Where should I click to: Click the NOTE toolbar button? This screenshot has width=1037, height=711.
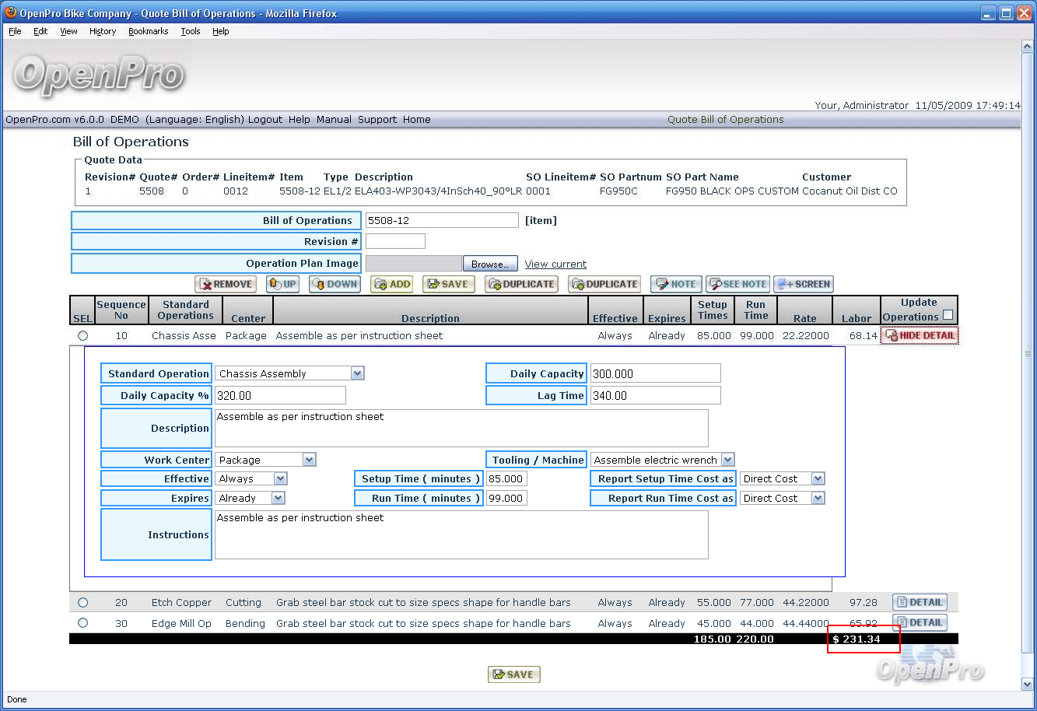pos(676,285)
